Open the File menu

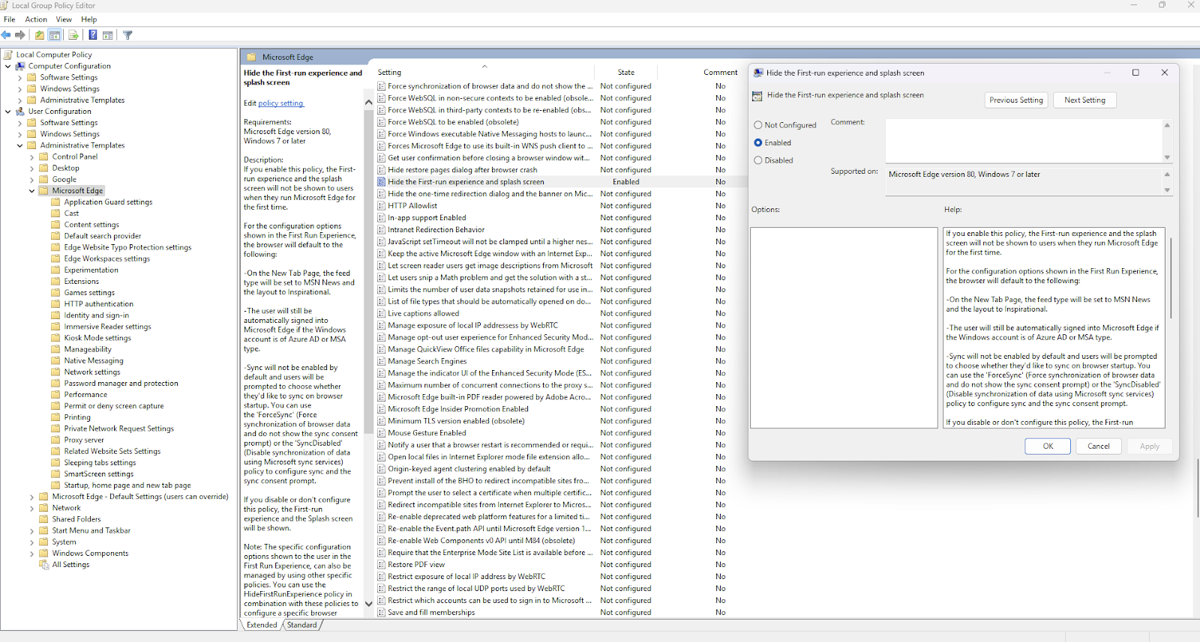coord(10,19)
